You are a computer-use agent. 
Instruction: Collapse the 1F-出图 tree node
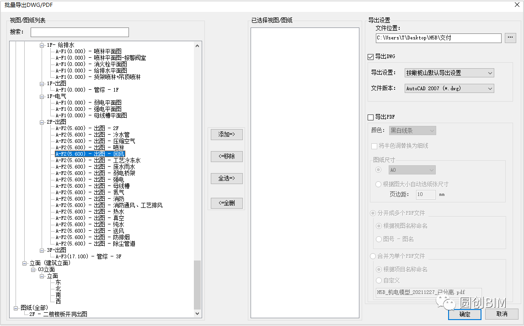coord(42,84)
